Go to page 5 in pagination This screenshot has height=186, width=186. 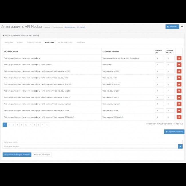pos(21,125)
